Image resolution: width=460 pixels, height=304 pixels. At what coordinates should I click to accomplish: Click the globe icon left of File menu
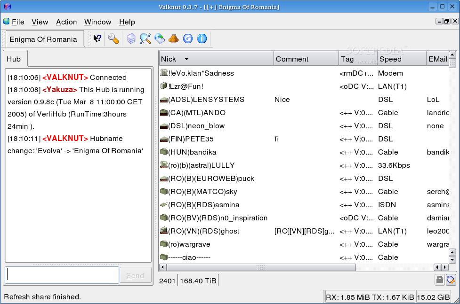(6, 22)
